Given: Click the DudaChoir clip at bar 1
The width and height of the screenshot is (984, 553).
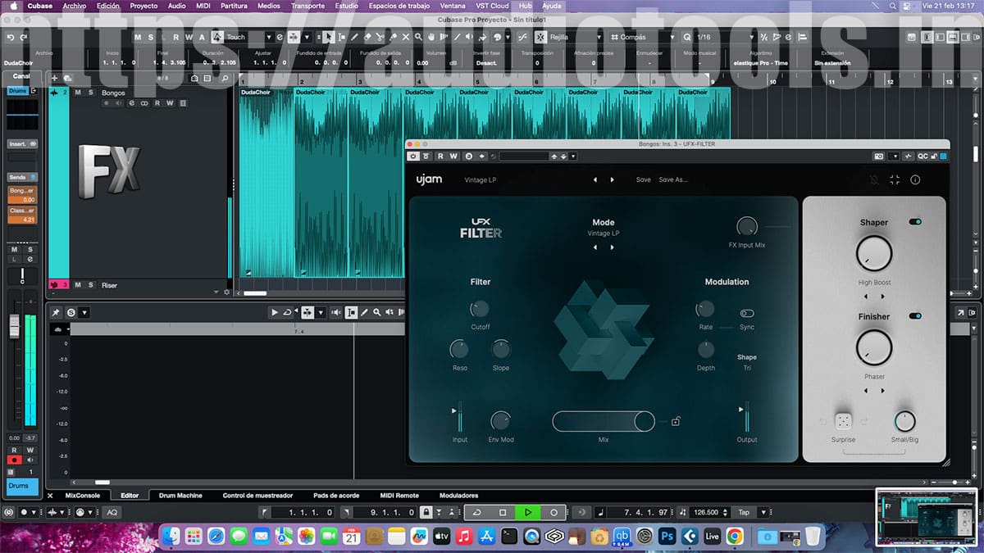Looking at the screenshot, I should (x=266, y=182).
